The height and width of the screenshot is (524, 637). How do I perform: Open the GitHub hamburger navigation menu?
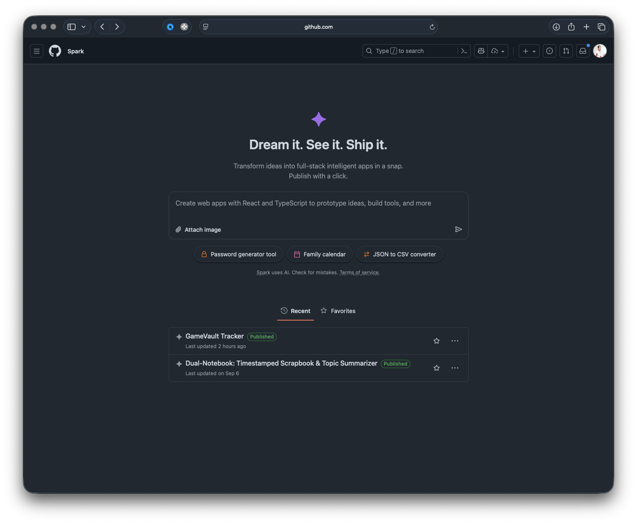pos(37,51)
